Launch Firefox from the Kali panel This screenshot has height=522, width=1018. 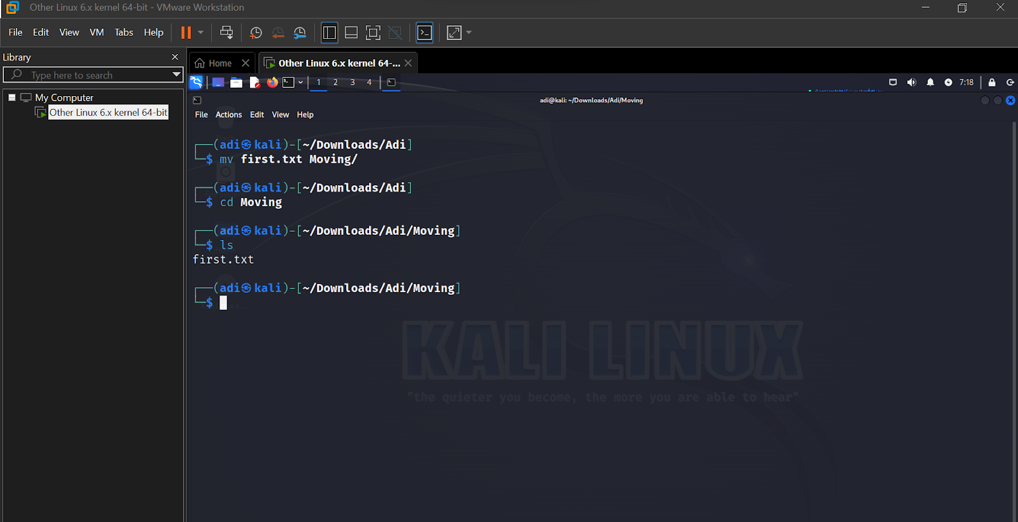coord(272,82)
